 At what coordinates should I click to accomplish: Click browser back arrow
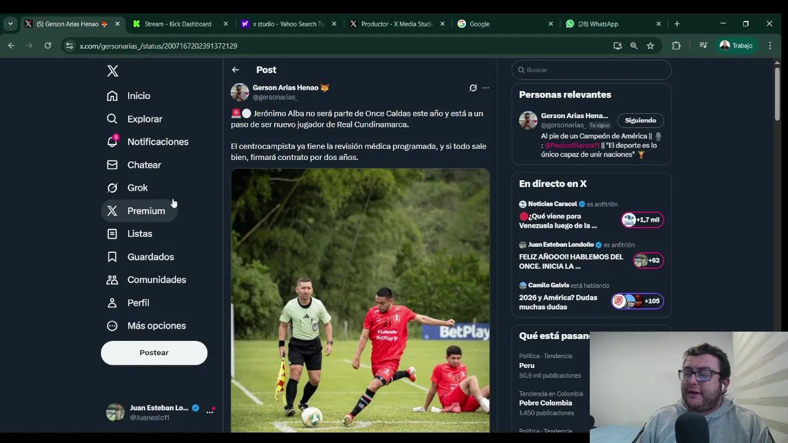[x=11, y=46]
